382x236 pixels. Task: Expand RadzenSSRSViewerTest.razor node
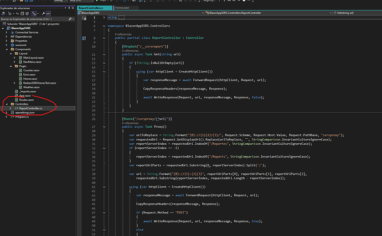(14, 83)
